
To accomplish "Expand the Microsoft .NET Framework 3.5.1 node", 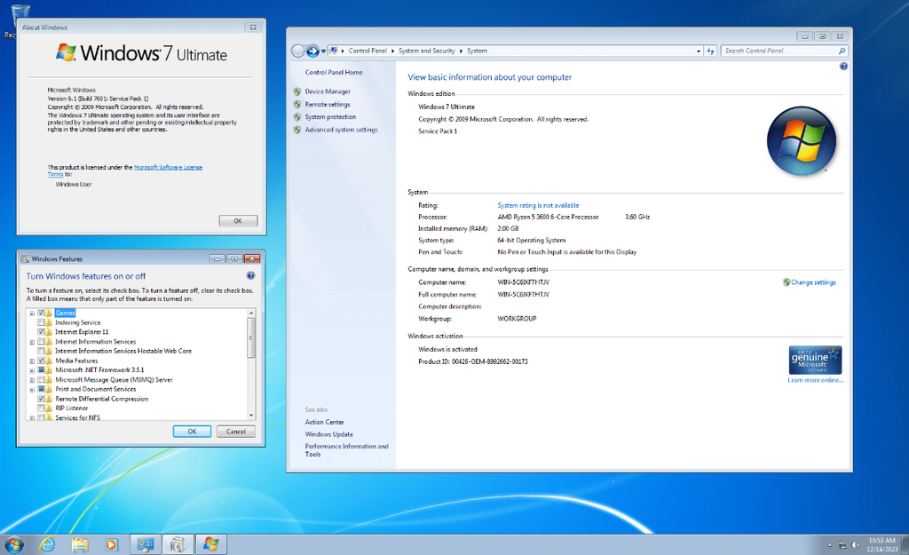I will pyautogui.click(x=33, y=370).
